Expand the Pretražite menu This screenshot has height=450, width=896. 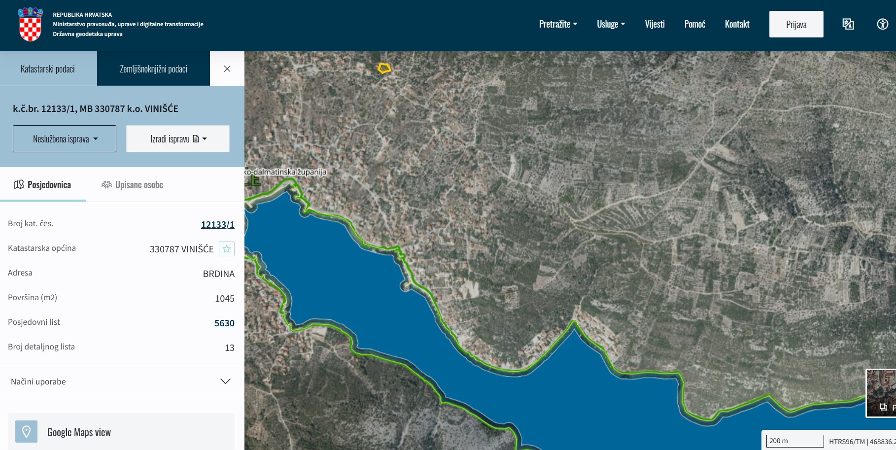pyautogui.click(x=558, y=24)
